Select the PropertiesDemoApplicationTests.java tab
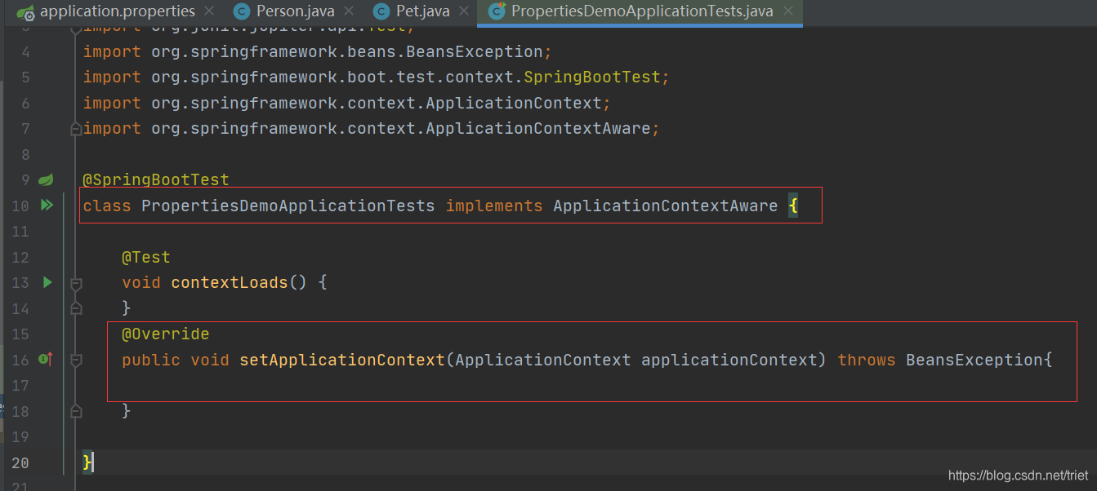 coord(640,11)
